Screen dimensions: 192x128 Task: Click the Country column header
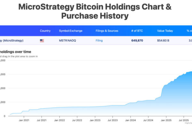point(45,31)
